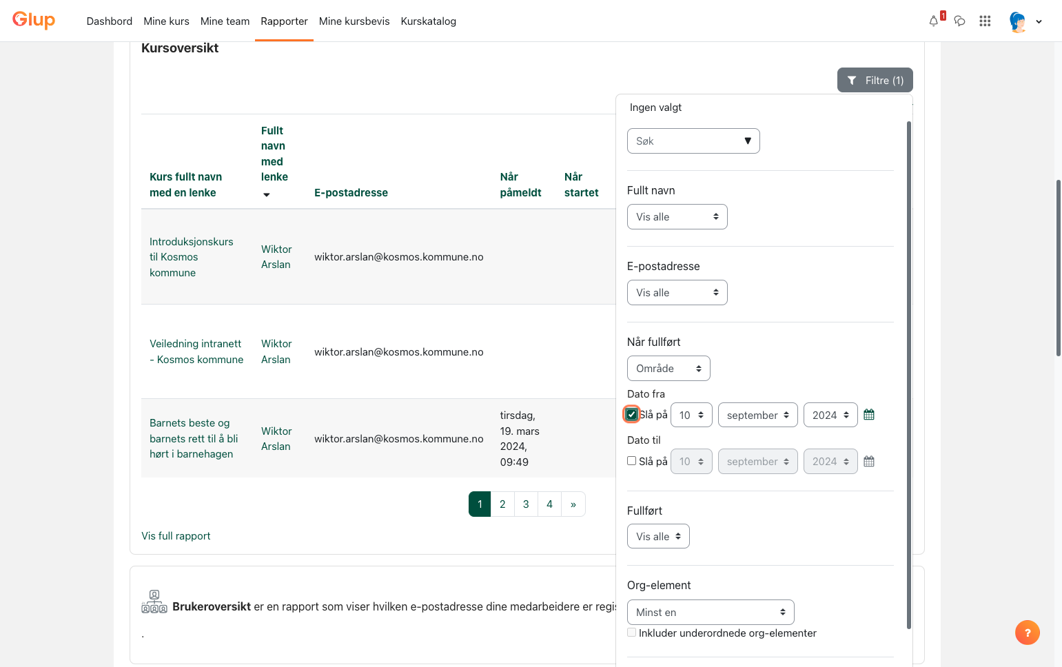Switch to the Mine kursbevis tab
This screenshot has height=667, width=1062.
click(x=354, y=21)
